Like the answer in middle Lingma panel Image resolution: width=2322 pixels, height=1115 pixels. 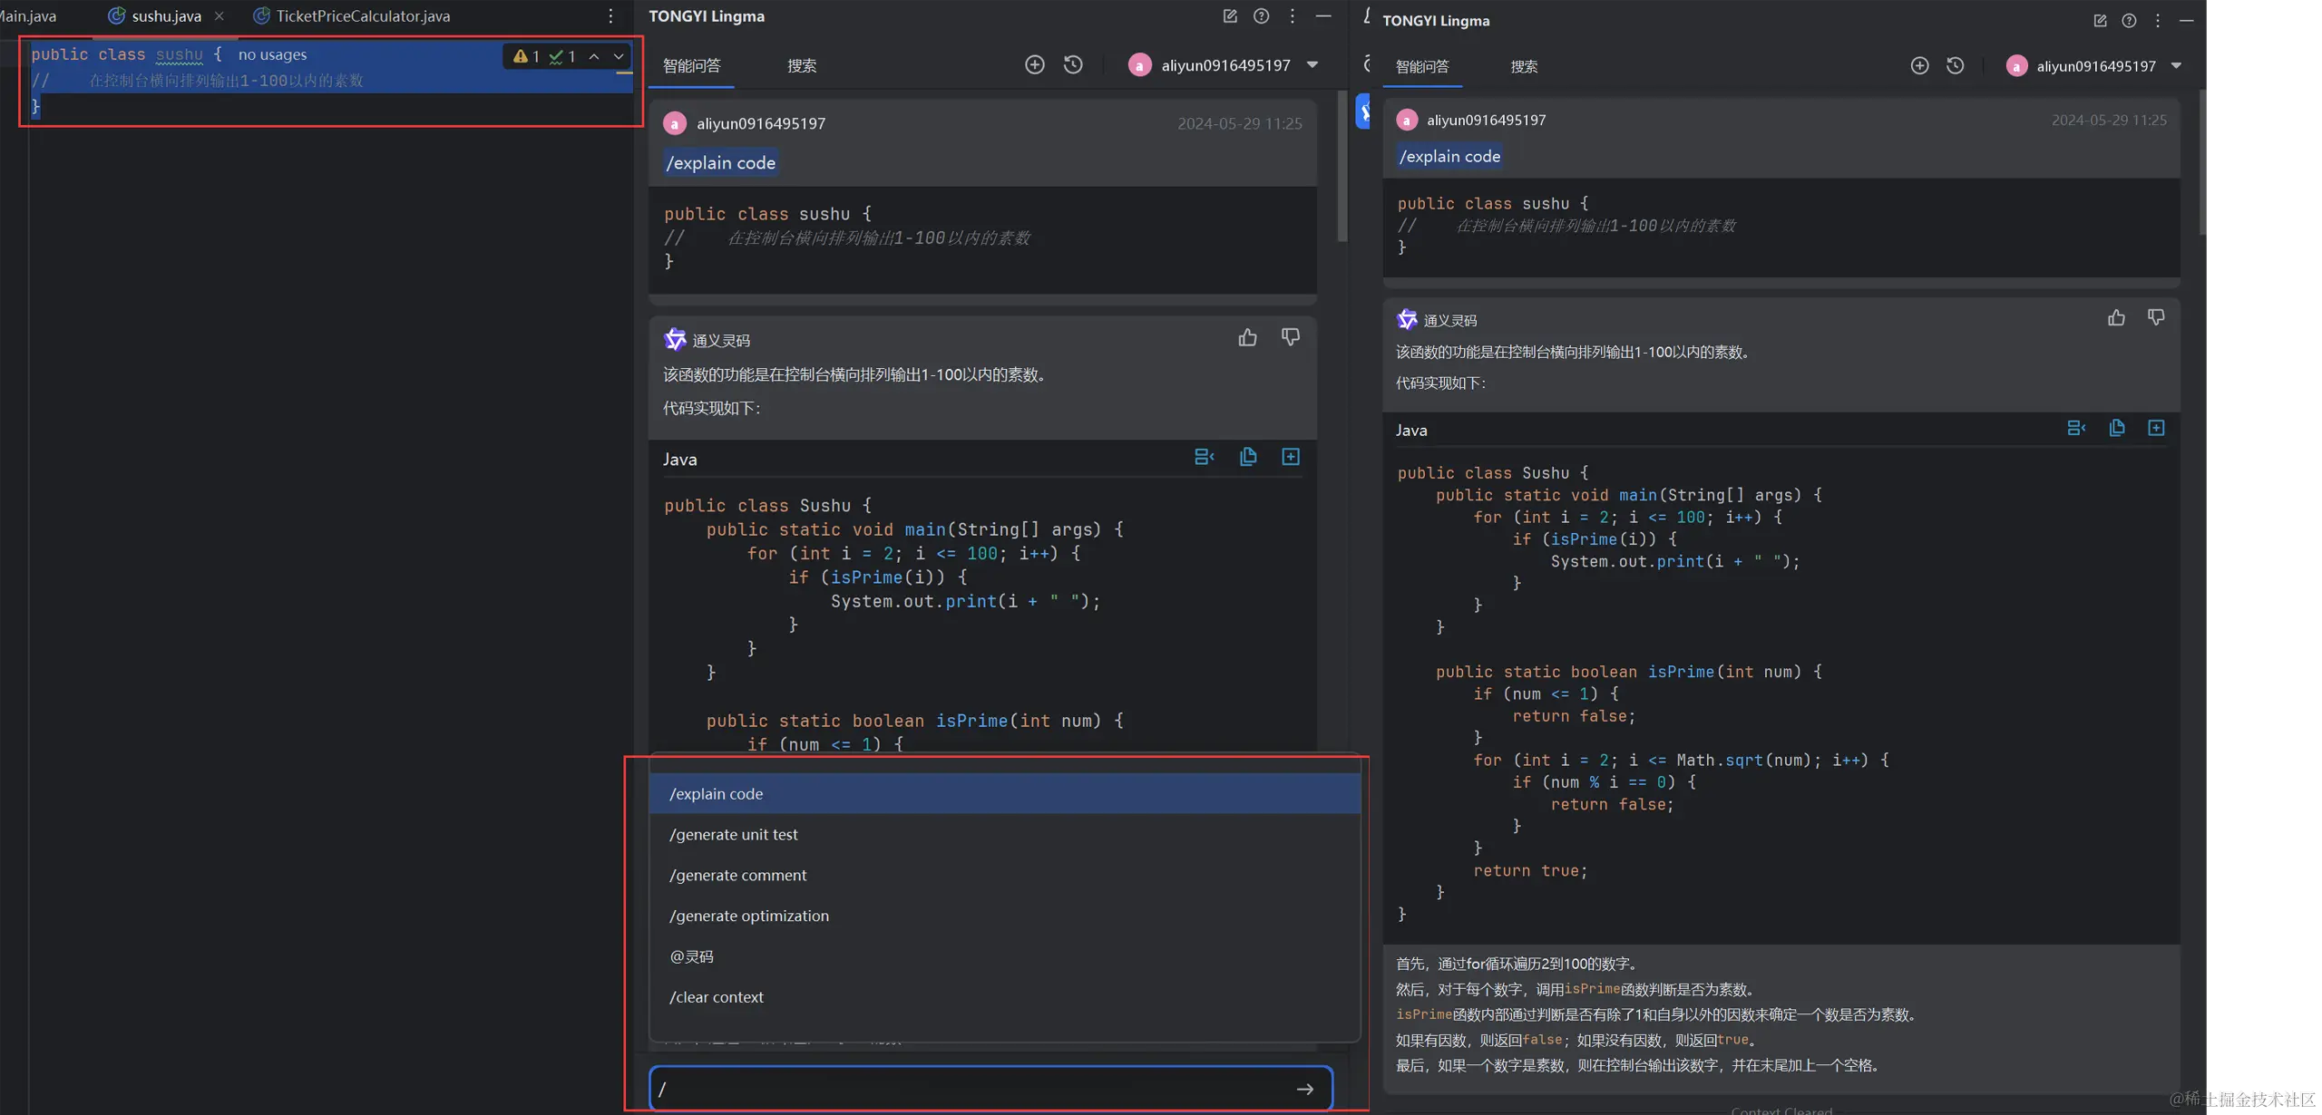coord(1247,337)
